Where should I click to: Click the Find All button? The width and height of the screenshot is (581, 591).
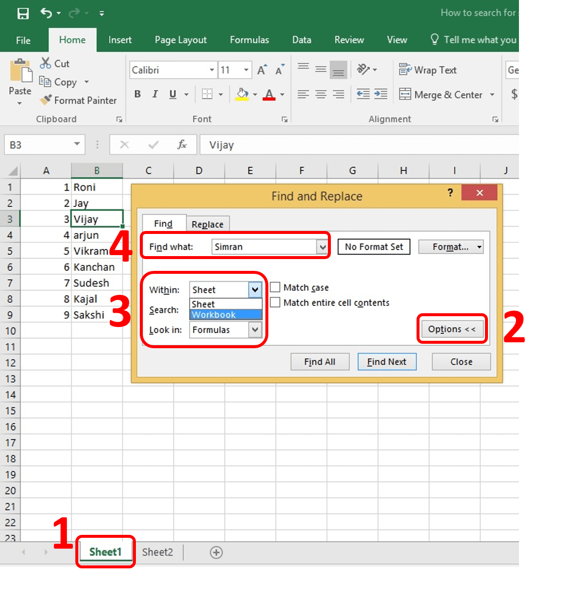(320, 362)
